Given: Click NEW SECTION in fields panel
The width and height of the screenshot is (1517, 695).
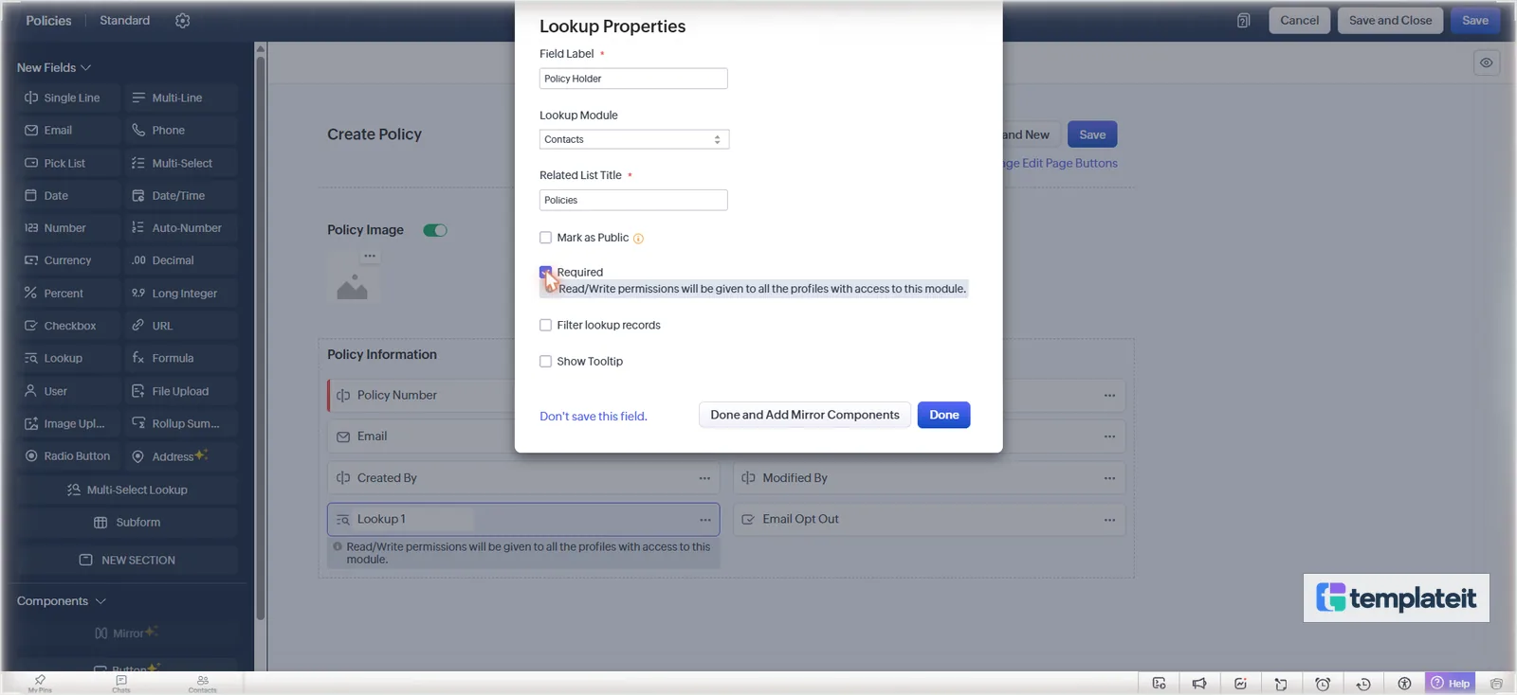Looking at the screenshot, I should 127,561.
